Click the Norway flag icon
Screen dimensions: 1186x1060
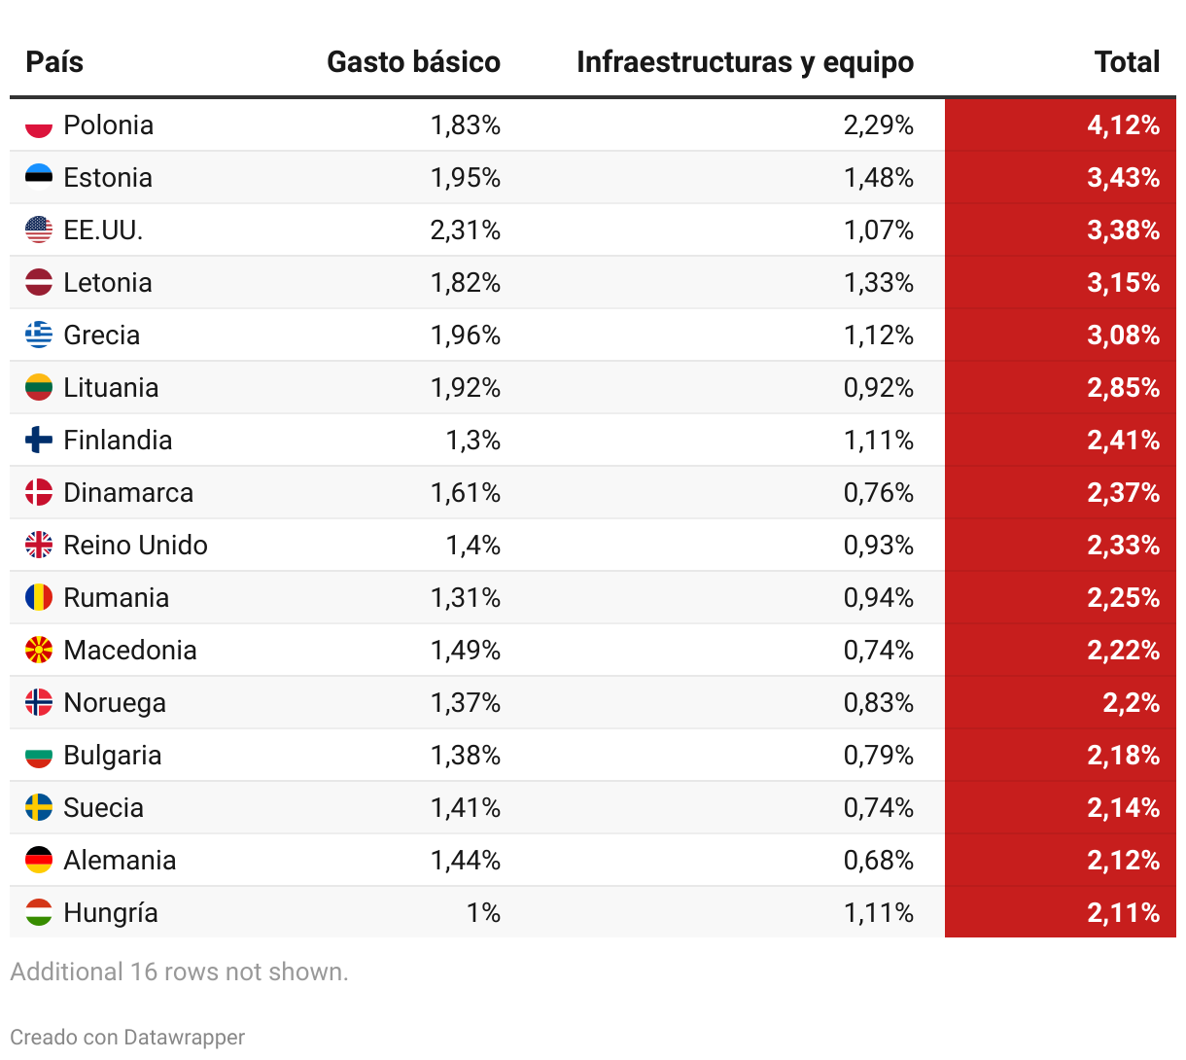[39, 703]
